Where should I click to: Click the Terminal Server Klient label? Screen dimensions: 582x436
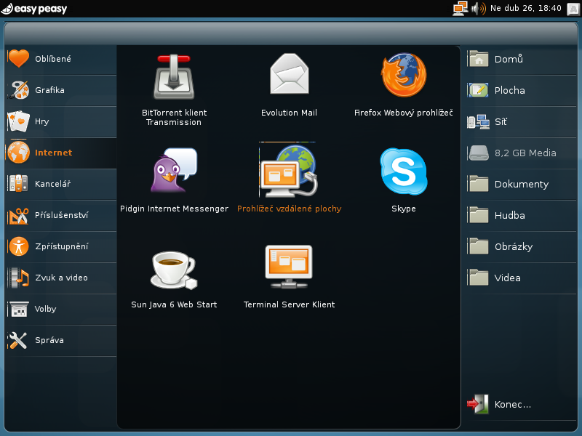pos(289,304)
